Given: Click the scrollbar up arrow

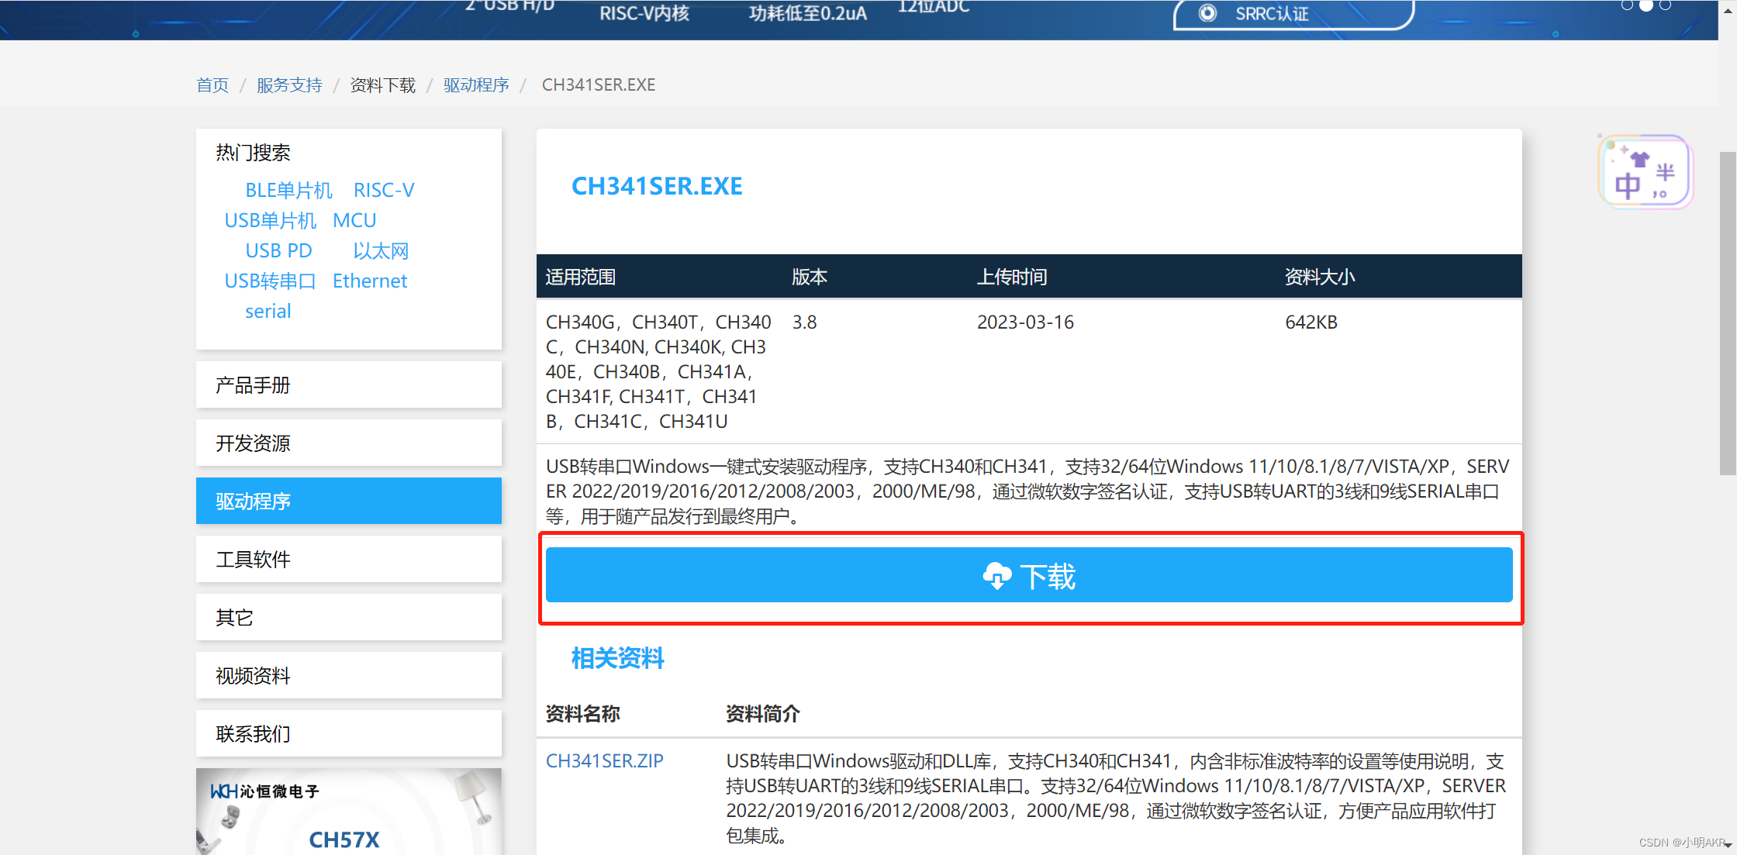Looking at the screenshot, I should [1728, 9].
